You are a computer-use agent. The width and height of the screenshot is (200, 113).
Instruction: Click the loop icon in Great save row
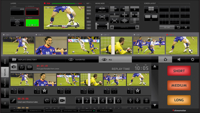[x=55, y=100]
